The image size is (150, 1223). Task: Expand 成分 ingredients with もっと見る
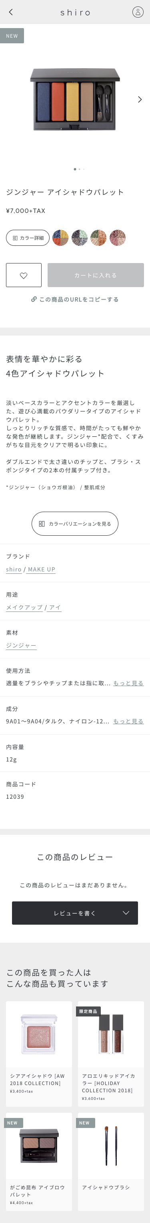pyautogui.click(x=128, y=721)
